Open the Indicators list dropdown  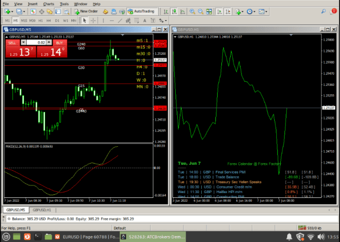point(239,11)
